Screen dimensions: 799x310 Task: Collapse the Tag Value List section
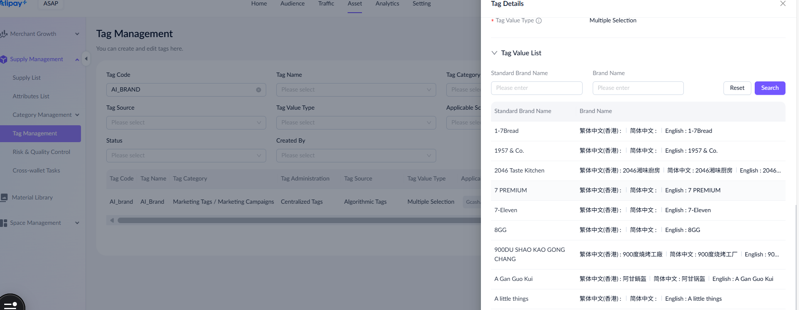tap(494, 53)
